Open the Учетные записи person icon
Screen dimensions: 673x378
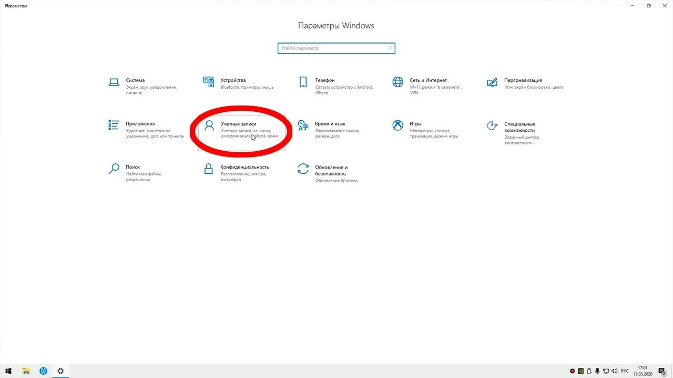point(209,125)
